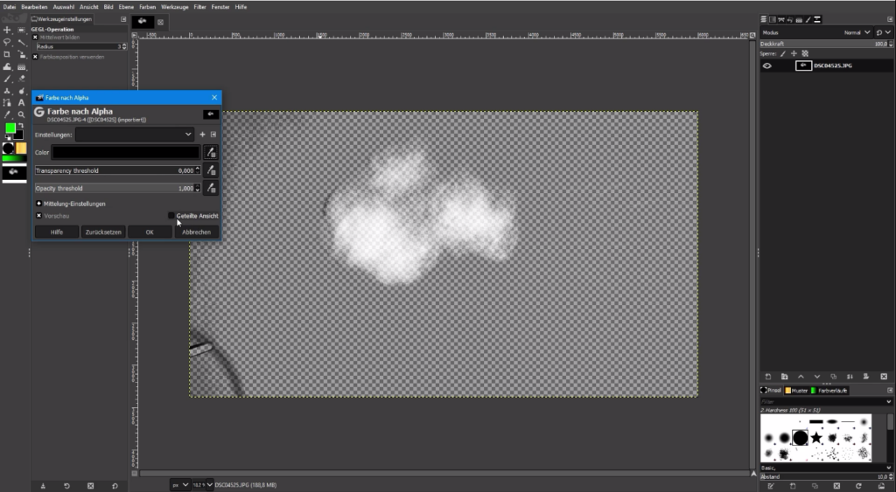Viewport: 896px width, 492px height.
Task: Click the star-shaped brush preset
Action: (816, 437)
